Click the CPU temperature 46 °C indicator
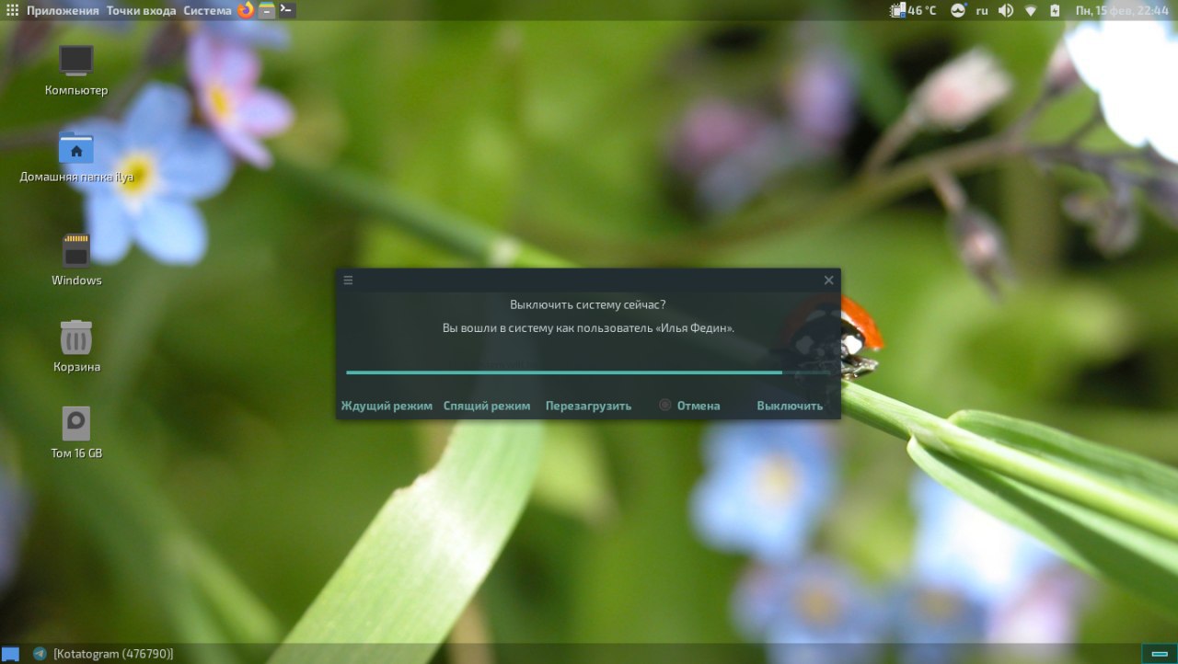Screen dimensions: 1178x664 (x=913, y=10)
